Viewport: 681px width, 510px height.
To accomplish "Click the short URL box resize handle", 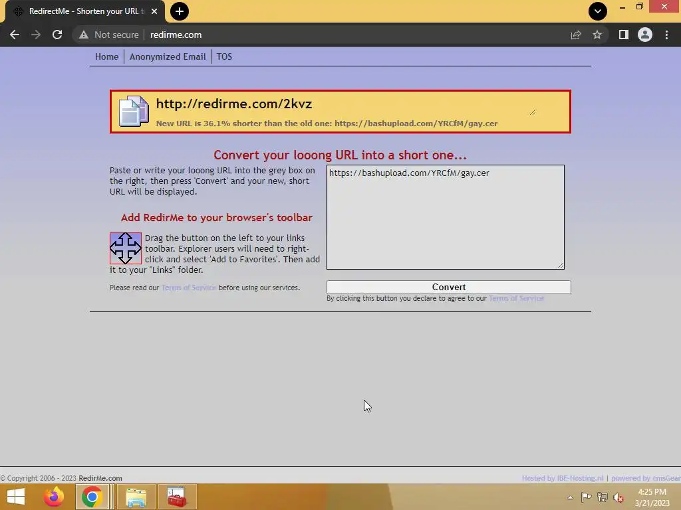I will coord(533,112).
